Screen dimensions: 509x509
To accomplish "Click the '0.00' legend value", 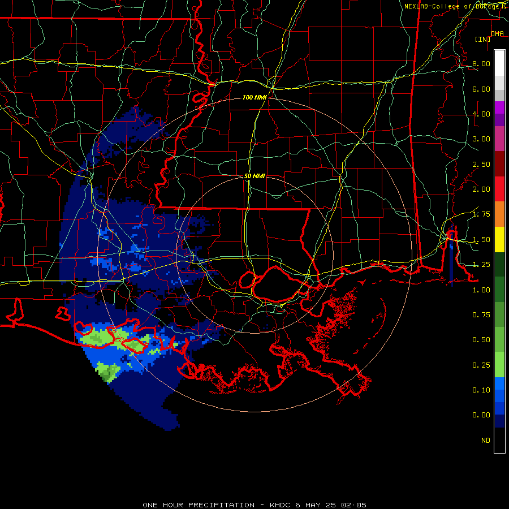I will (481, 415).
